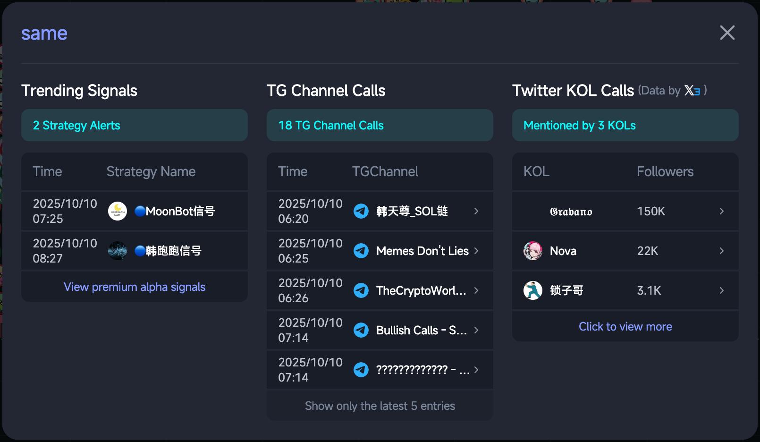Select the 18 TG Channel Calls banner
The image size is (760, 442).
(x=380, y=125)
